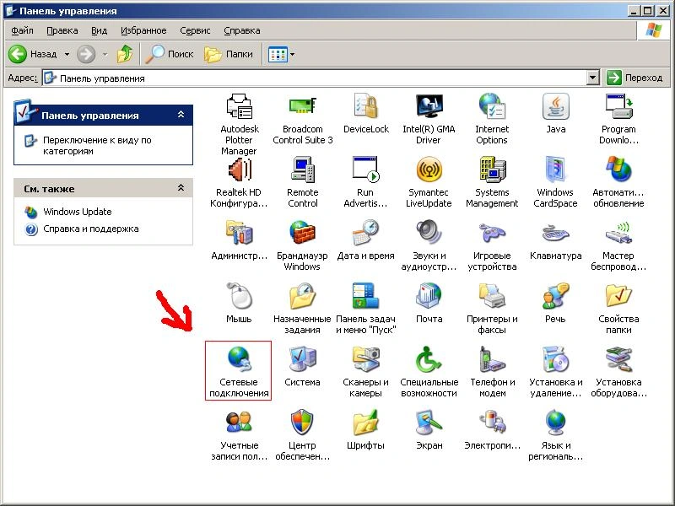Expand the address bar dropdown
Image resolution: width=675 pixels, height=506 pixels.
(x=592, y=78)
